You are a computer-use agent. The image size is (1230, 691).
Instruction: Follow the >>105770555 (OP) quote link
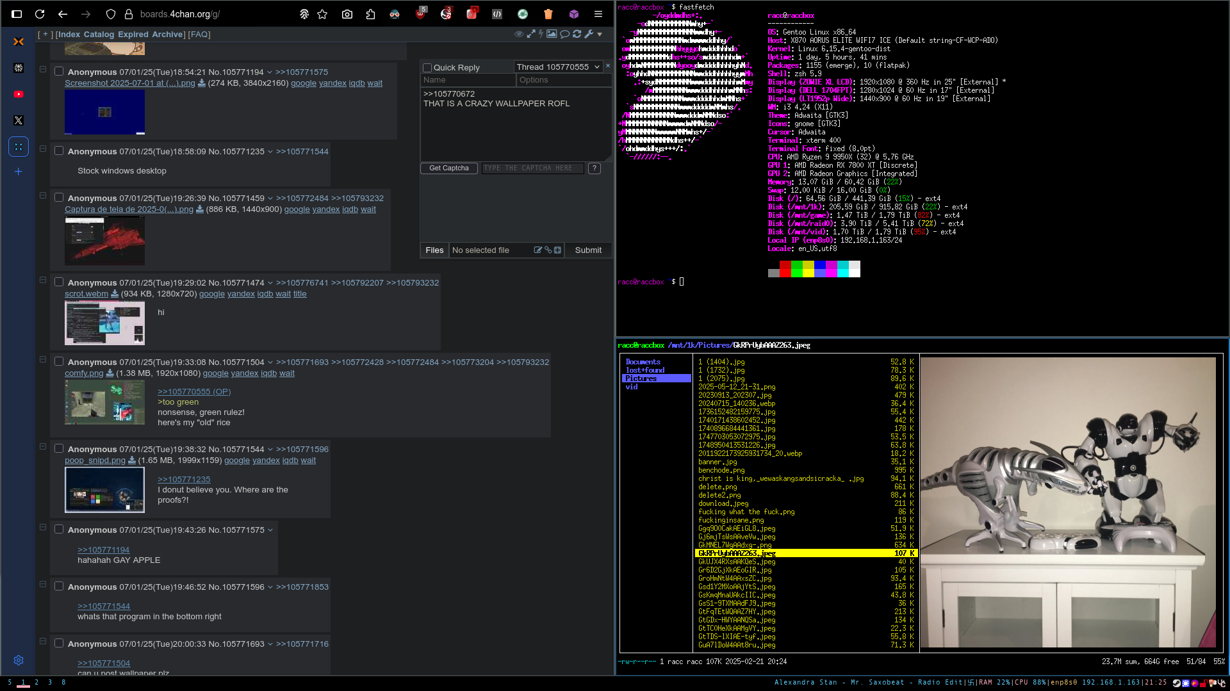[x=194, y=392]
